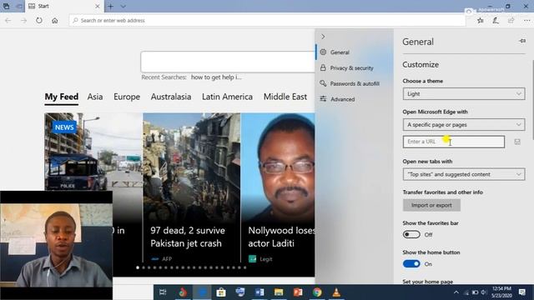The width and height of the screenshot is (534, 300).
Task: Open Passwords & autofill settings
Action: click(x=354, y=83)
